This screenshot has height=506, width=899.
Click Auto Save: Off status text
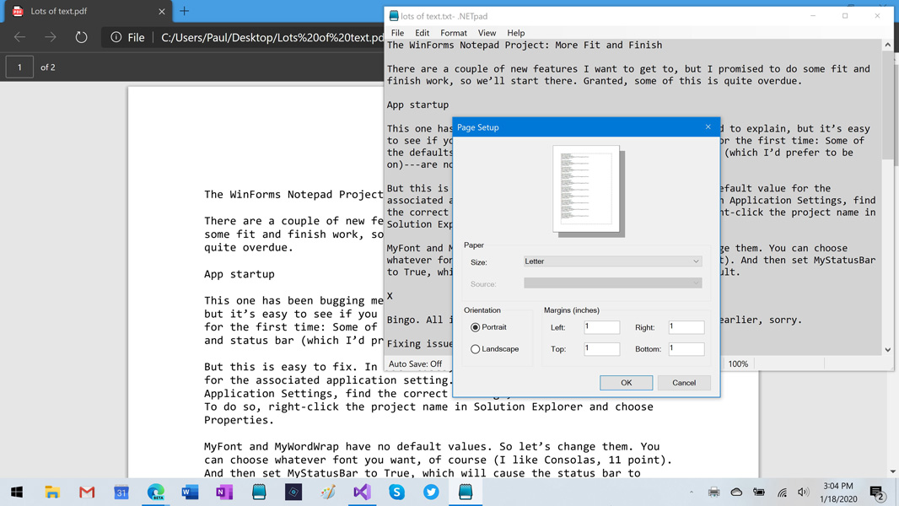(x=415, y=363)
